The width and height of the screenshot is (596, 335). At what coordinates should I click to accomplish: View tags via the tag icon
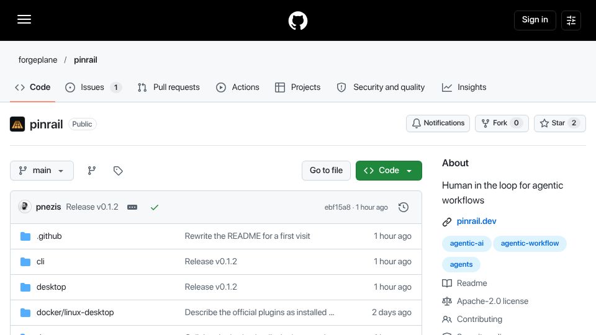click(118, 171)
